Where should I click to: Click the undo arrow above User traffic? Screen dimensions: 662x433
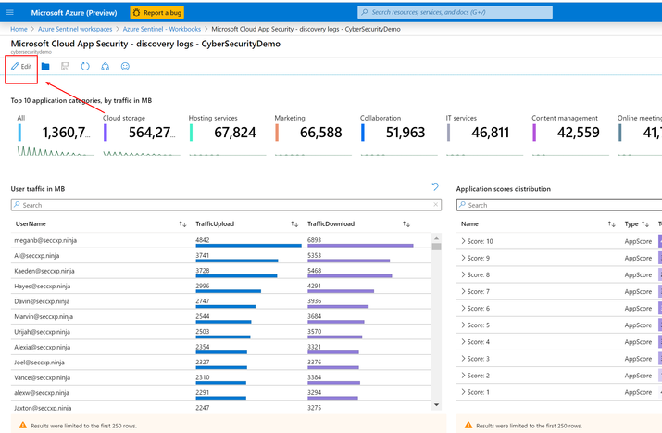[x=435, y=187]
